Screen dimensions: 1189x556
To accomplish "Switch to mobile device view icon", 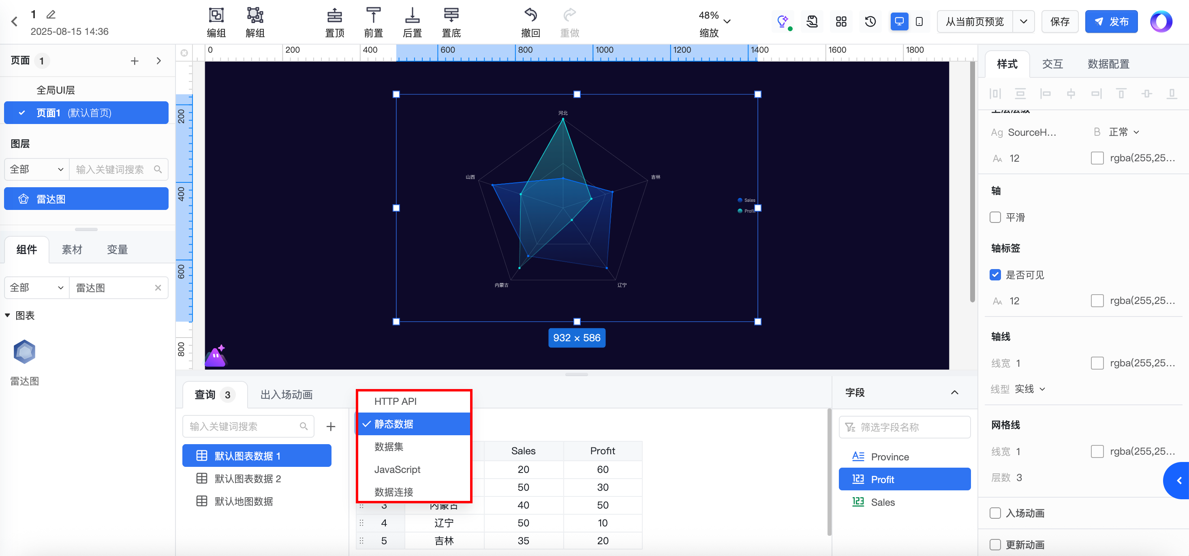I will 919,22.
